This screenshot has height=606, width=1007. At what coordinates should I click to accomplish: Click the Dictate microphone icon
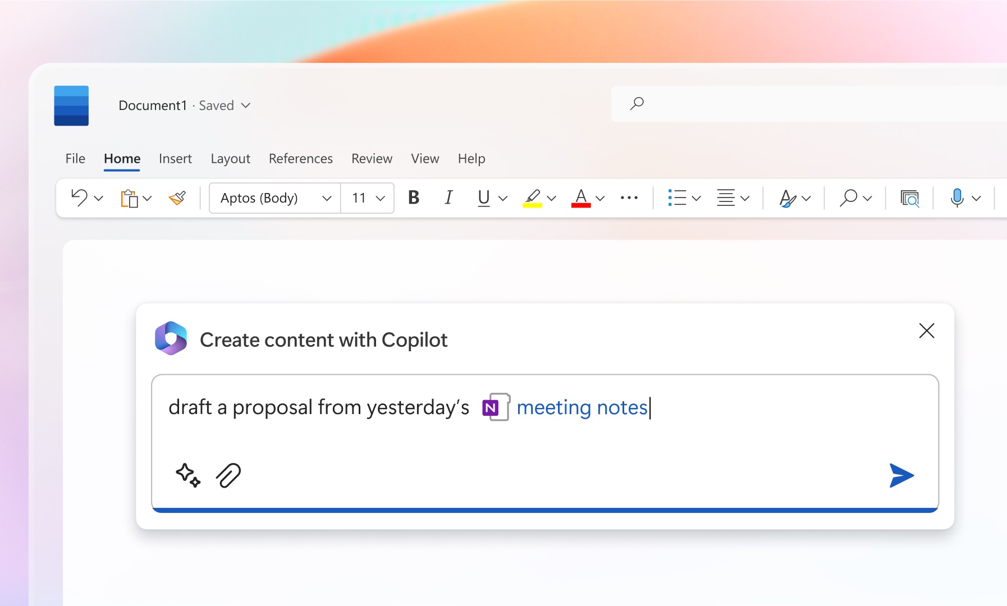pos(957,198)
